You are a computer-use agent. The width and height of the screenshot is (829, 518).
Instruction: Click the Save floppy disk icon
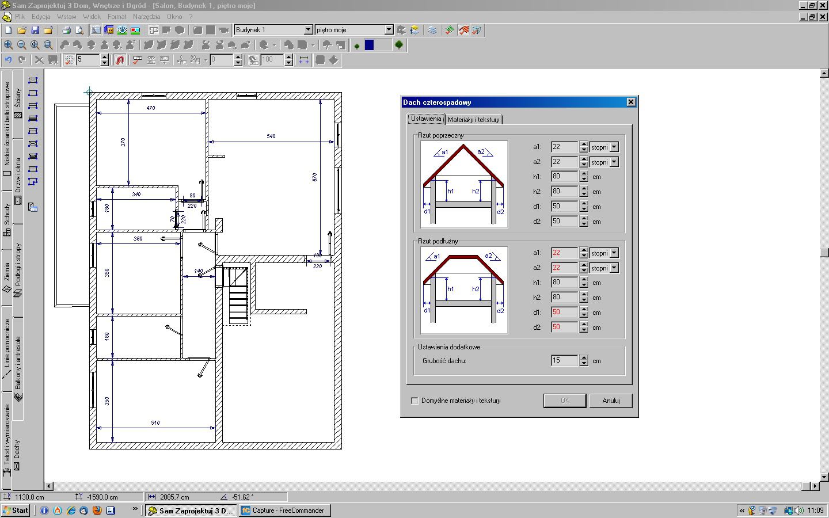coord(35,30)
